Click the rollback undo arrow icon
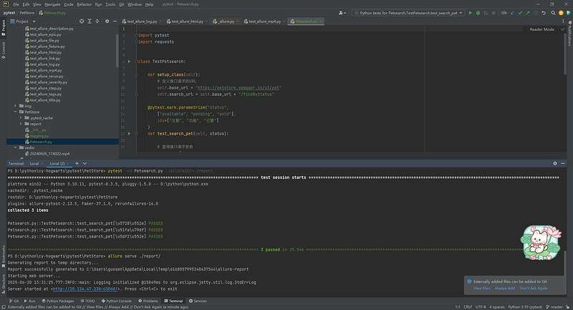The width and height of the screenshot is (573, 310). pyautogui.click(x=544, y=13)
